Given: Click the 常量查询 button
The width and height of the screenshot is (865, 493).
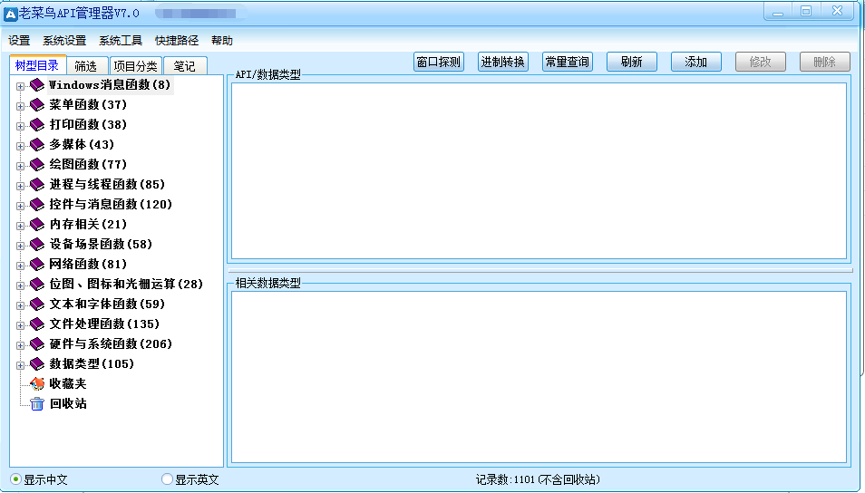Looking at the screenshot, I should 568,62.
